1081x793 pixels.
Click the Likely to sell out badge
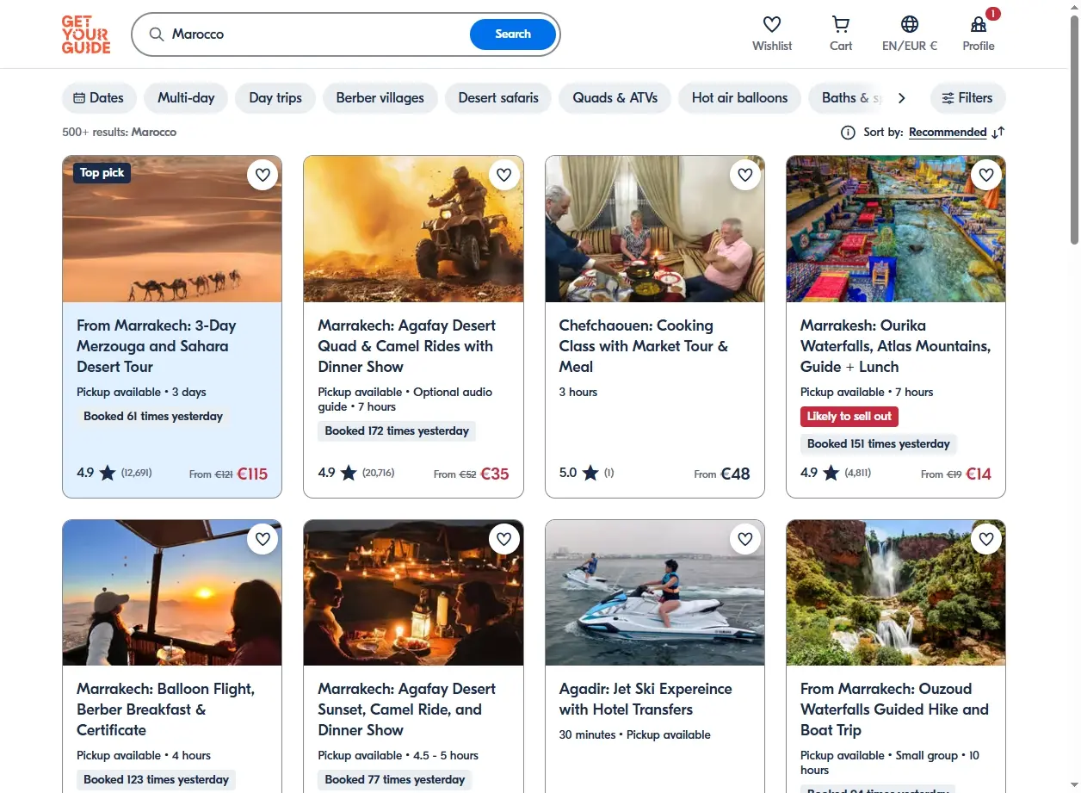tap(849, 417)
